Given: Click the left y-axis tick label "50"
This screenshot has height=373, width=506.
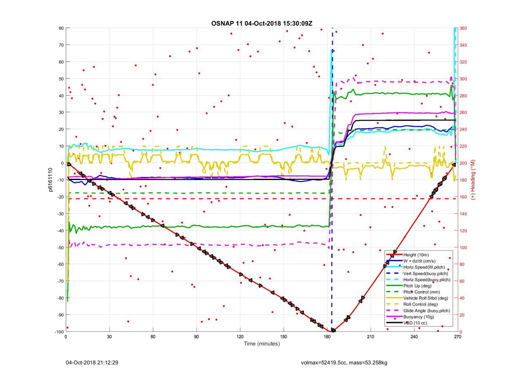Looking at the screenshot, I should pyautogui.click(x=61, y=79).
